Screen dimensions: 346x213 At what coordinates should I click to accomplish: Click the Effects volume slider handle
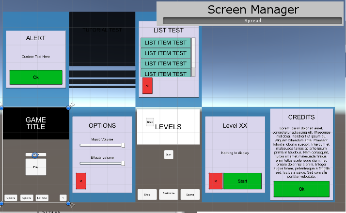coord(123,163)
